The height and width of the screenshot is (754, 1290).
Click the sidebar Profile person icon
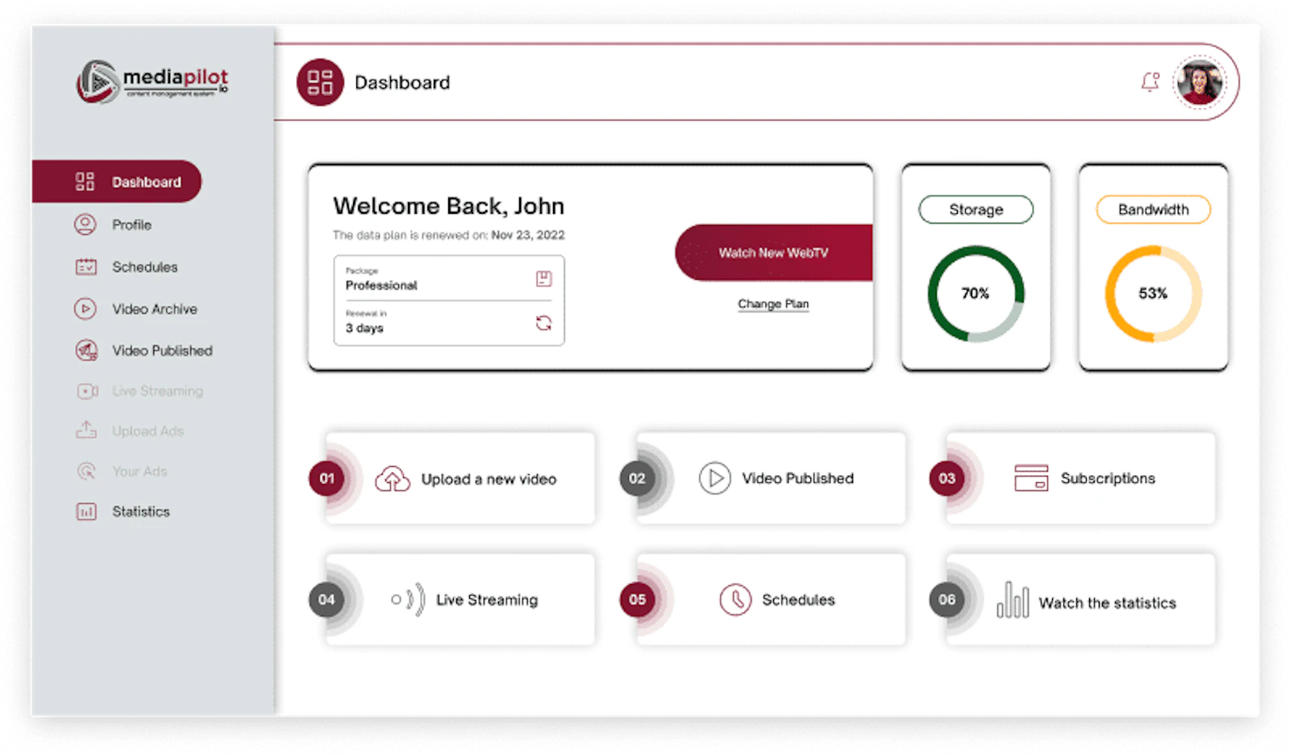click(85, 224)
